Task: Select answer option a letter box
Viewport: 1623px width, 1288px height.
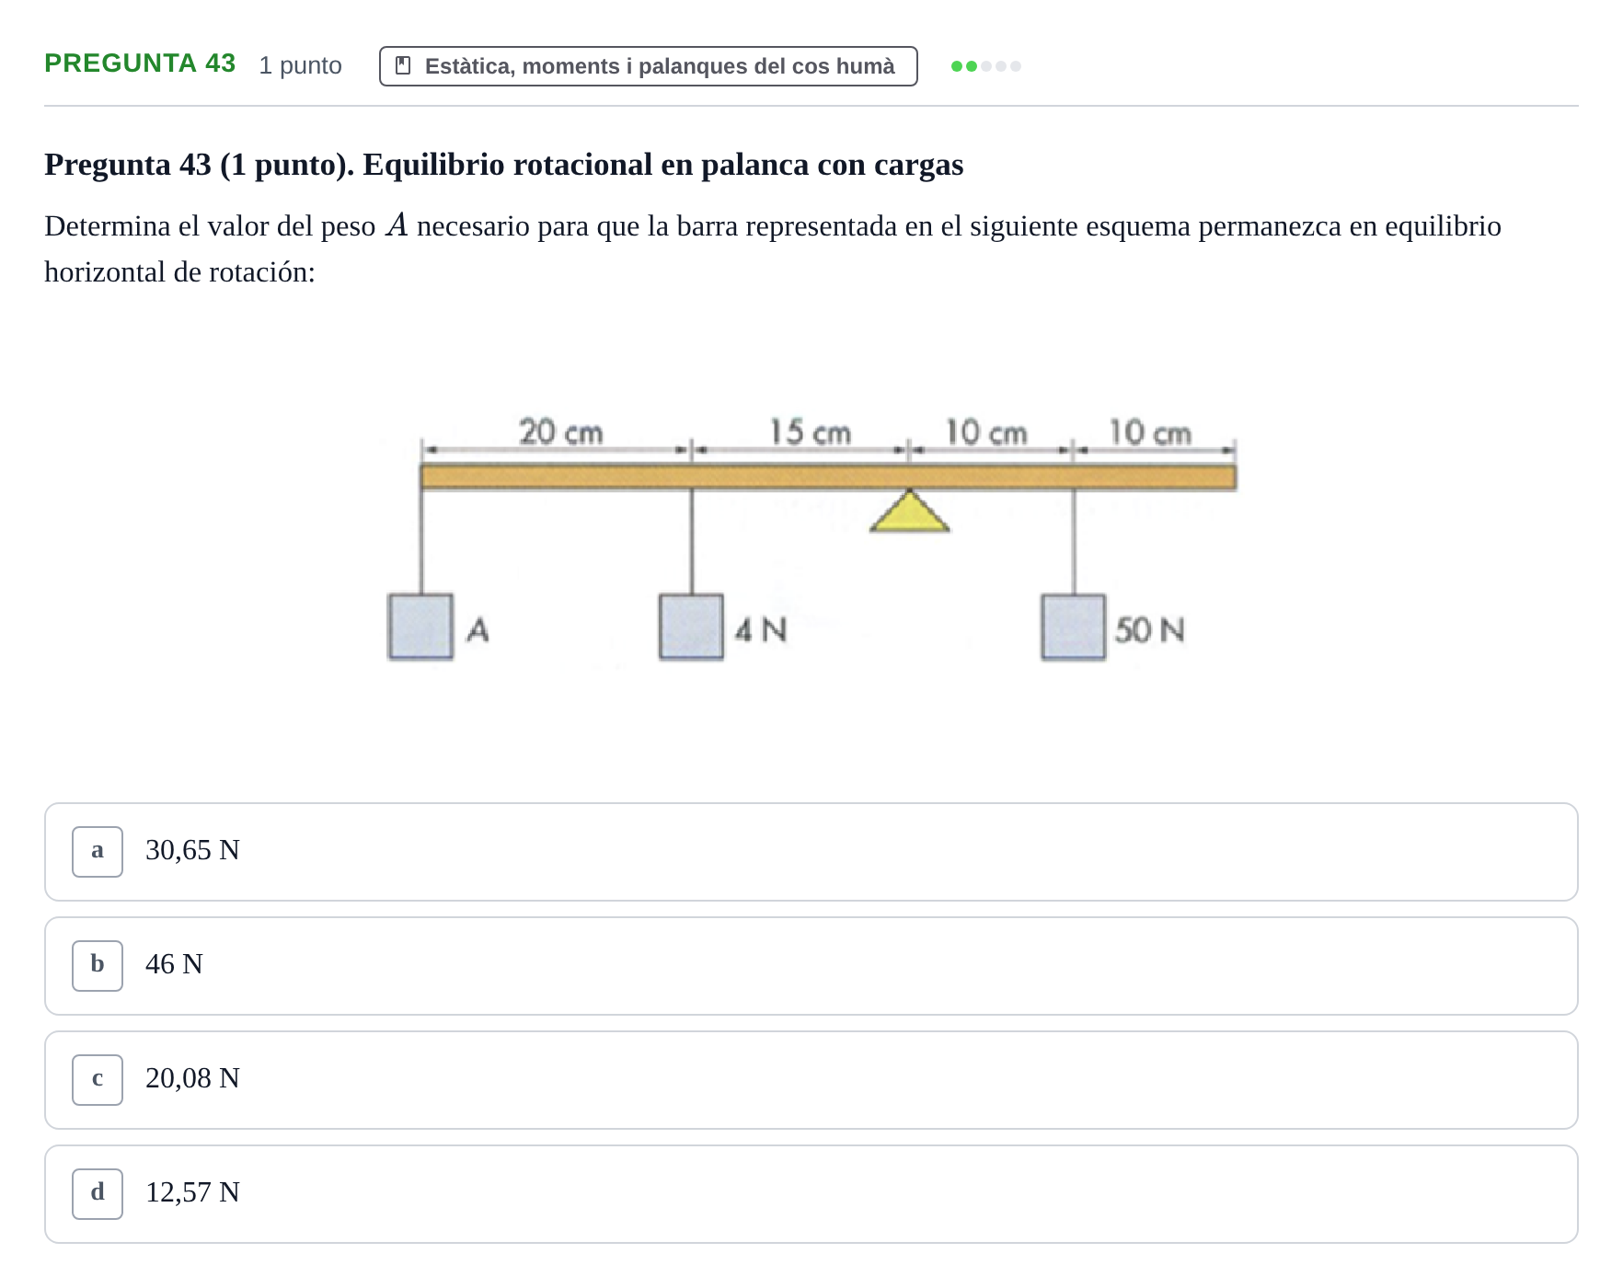Action: point(98,852)
